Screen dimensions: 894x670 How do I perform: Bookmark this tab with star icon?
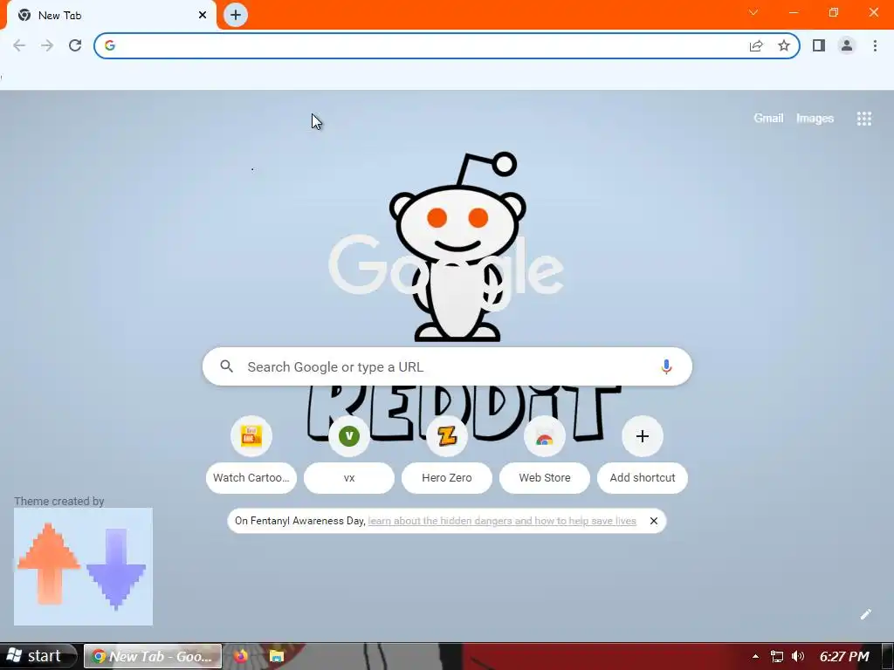point(784,45)
